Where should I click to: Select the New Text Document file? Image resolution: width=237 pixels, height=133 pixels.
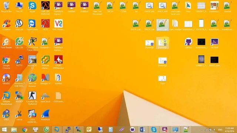[97, 8]
